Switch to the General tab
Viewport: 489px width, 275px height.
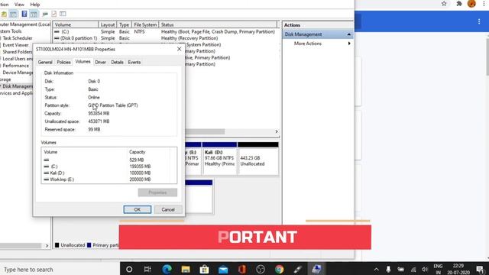[45, 62]
